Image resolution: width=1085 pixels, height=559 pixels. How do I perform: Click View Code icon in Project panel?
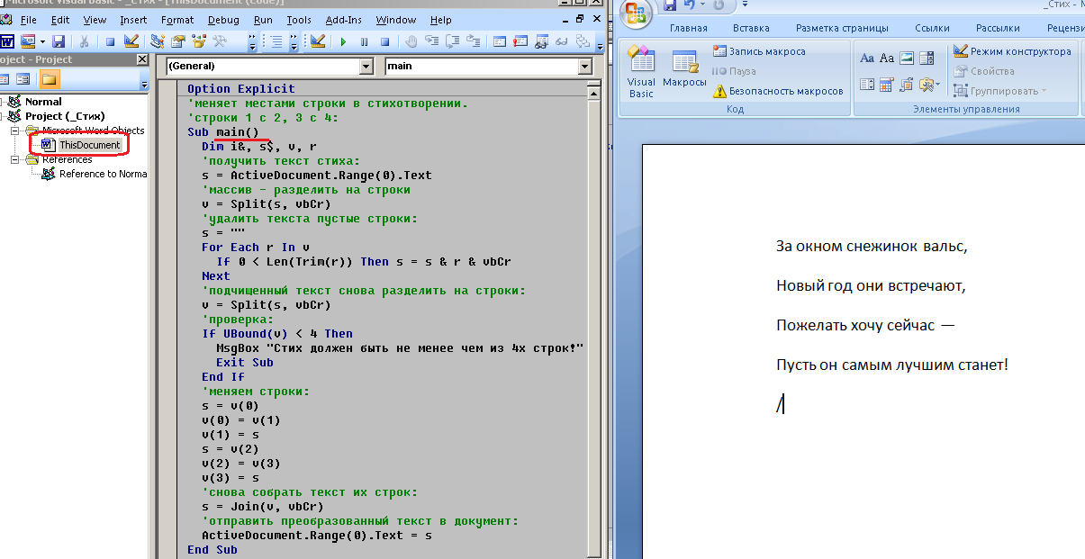pyautogui.click(x=5, y=80)
